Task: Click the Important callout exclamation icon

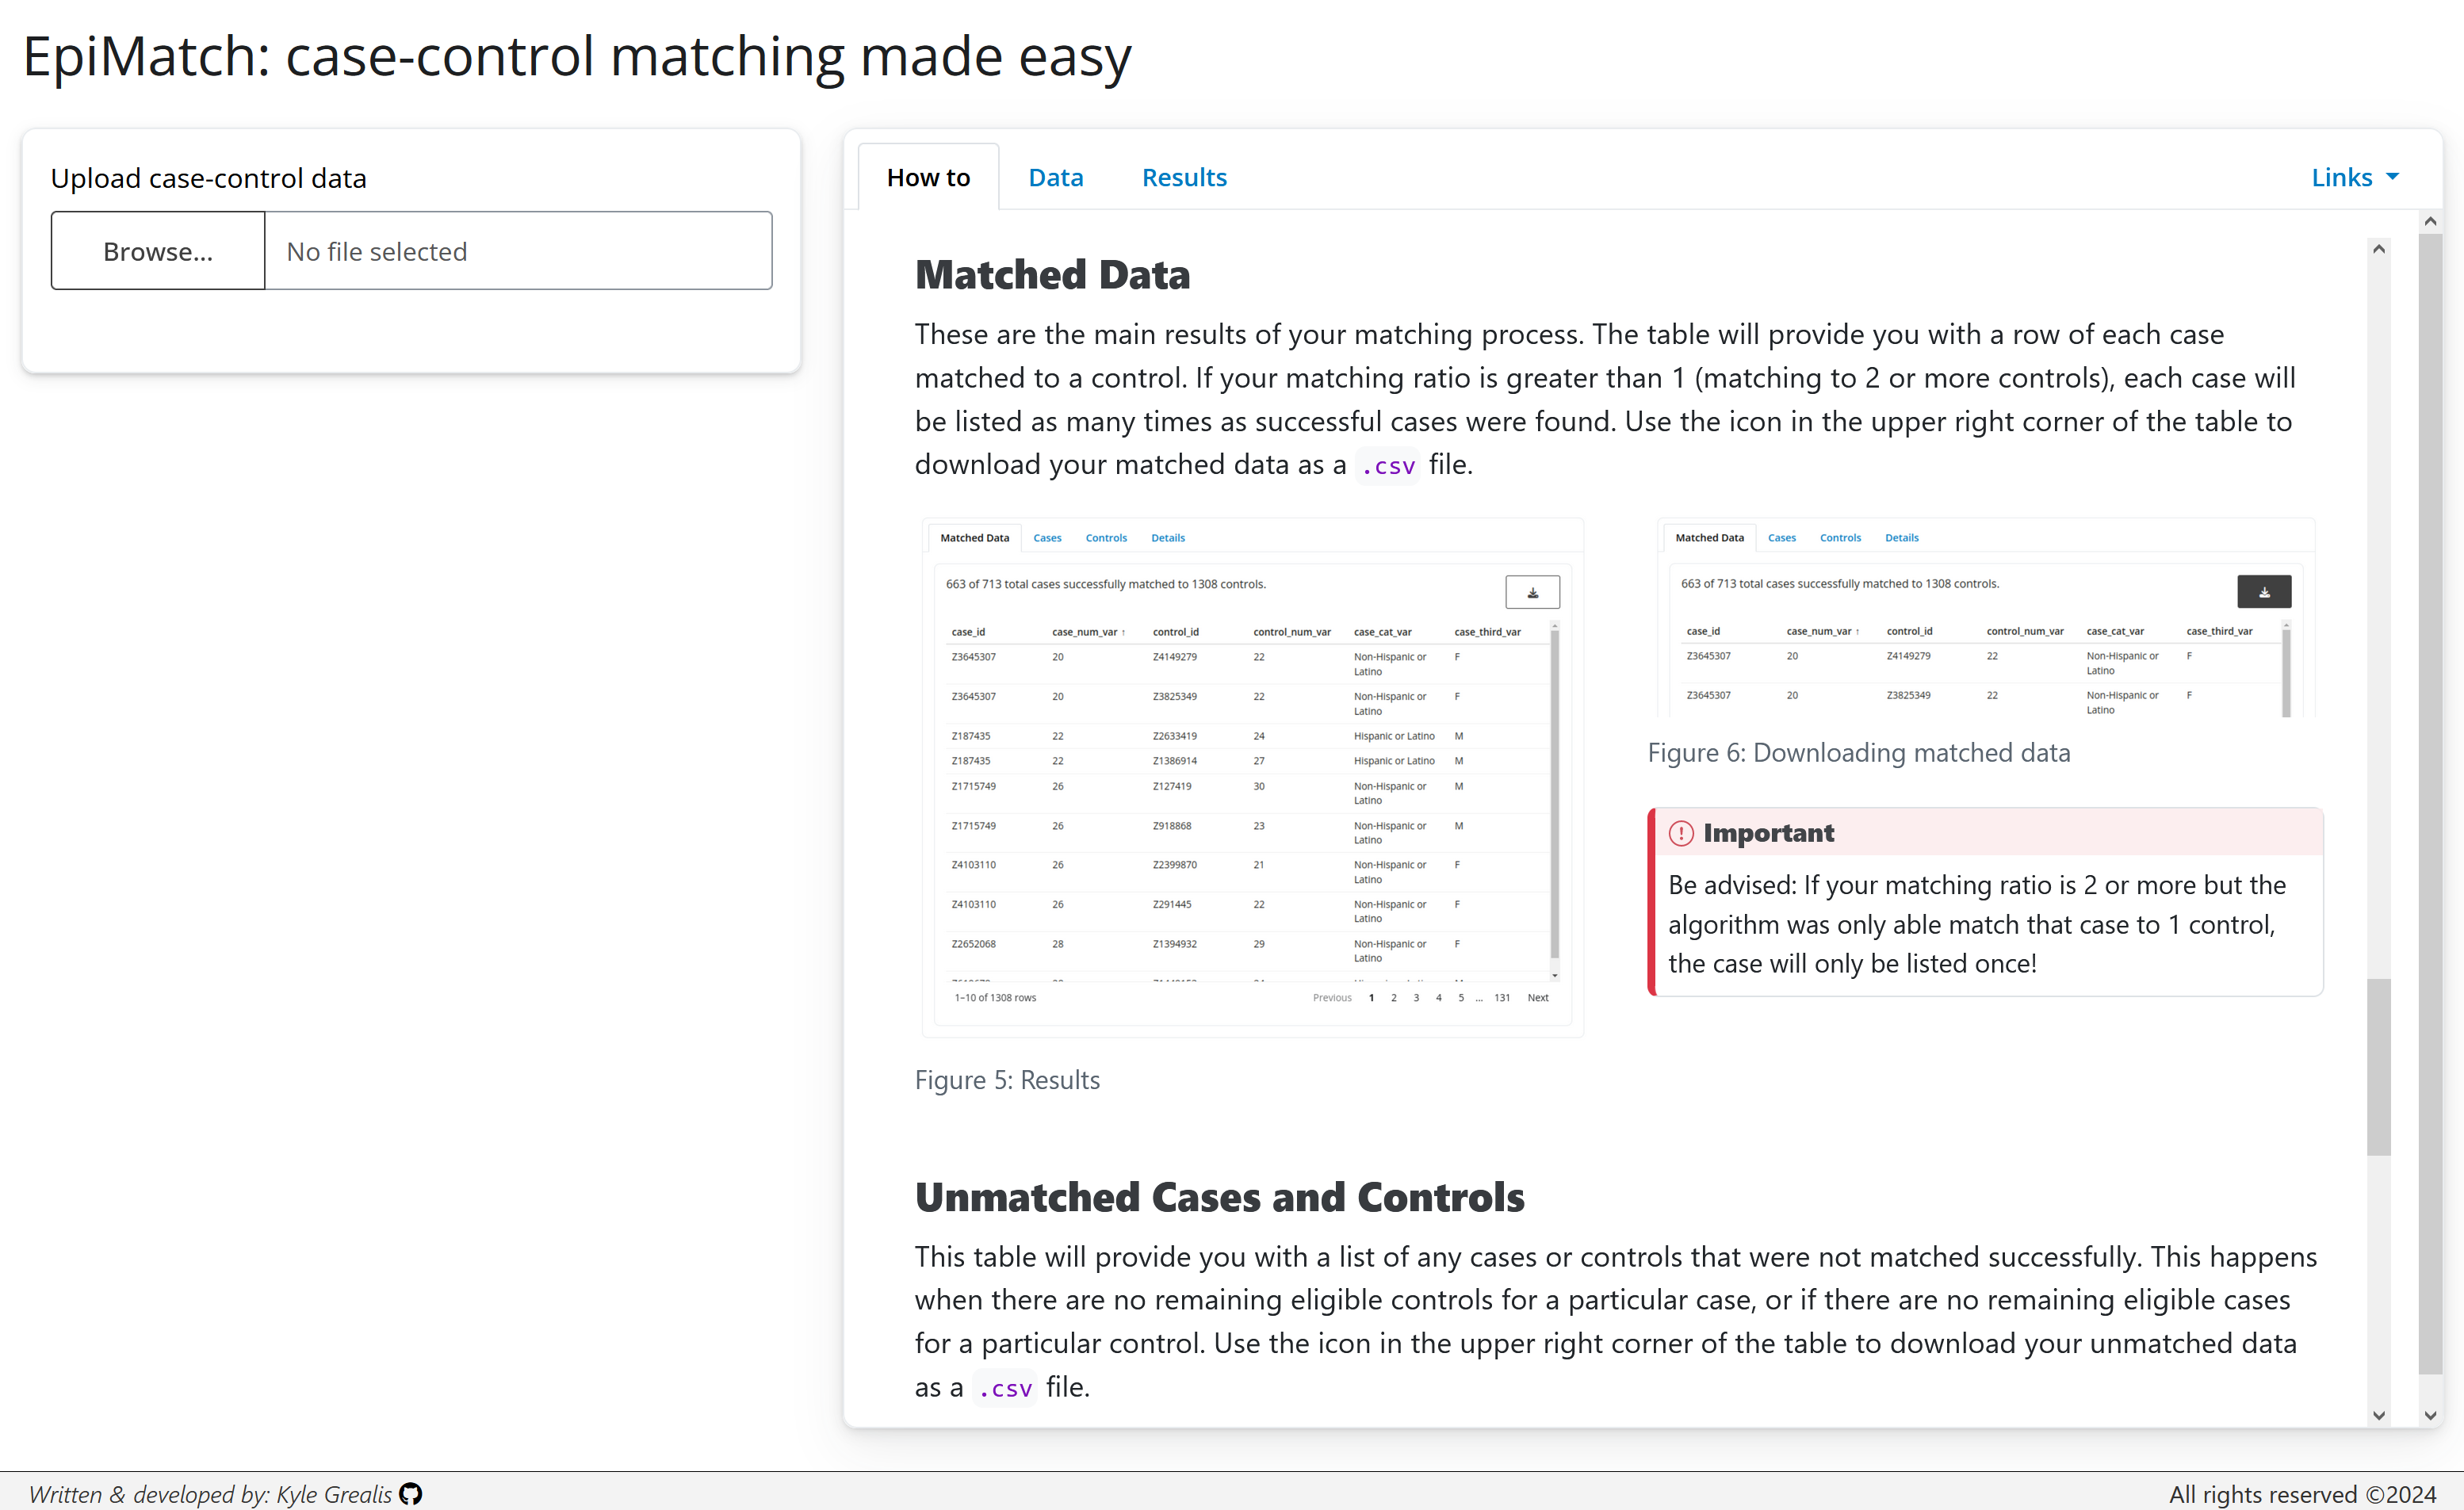Action: (x=1681, y=833)
